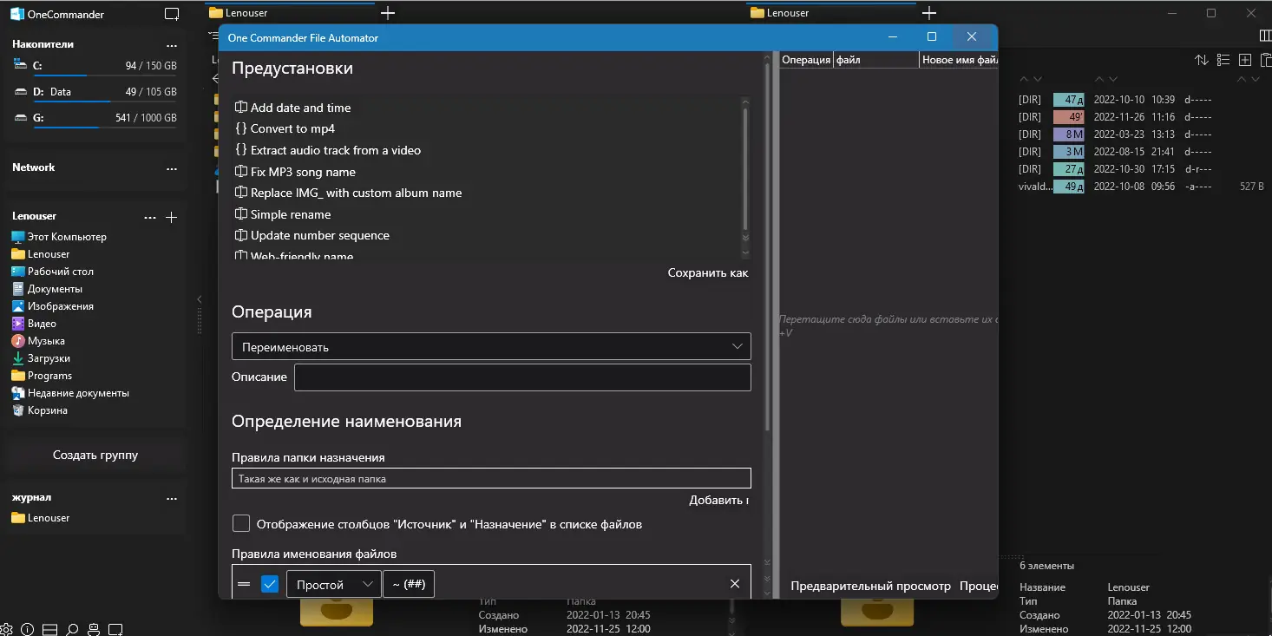Screen dimensions: 1272x636
Task: Click first column sort-down arrow in right pane
Action: (x=1037, y=79)
